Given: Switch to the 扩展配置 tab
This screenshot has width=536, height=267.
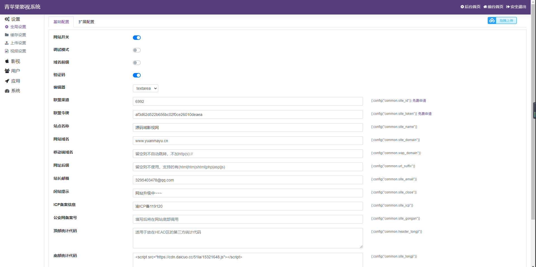Looking at the screenshot, I should point(86,22).
